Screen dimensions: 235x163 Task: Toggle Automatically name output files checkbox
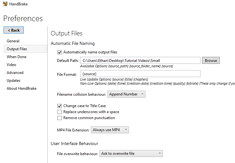[60, 52]
